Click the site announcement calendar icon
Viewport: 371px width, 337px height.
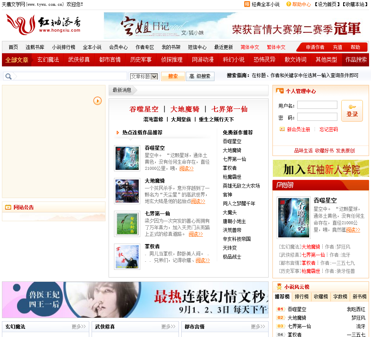coord(8,207)
